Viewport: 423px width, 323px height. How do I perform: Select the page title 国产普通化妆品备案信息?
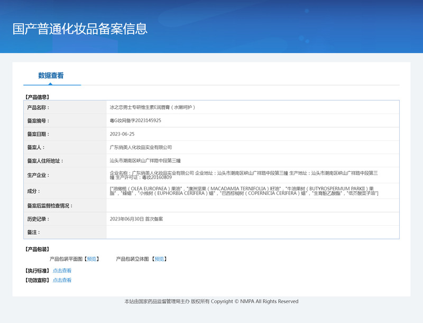pos(80,29)
